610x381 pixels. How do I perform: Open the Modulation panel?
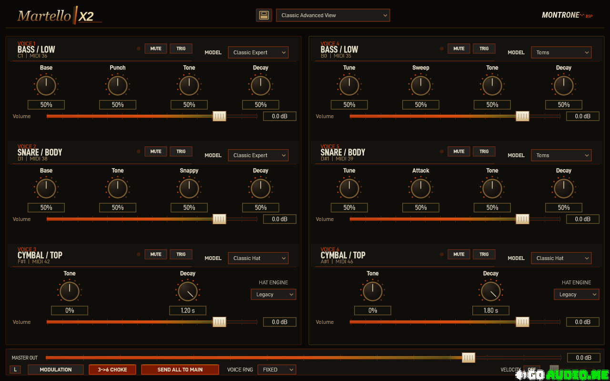point(56,370)
